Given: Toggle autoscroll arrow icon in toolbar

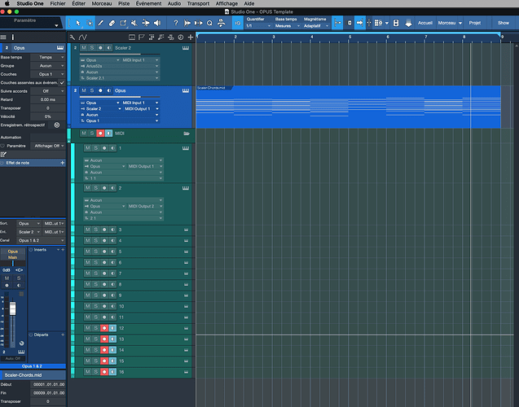Looking at the screenshot, I should (359, 23).
